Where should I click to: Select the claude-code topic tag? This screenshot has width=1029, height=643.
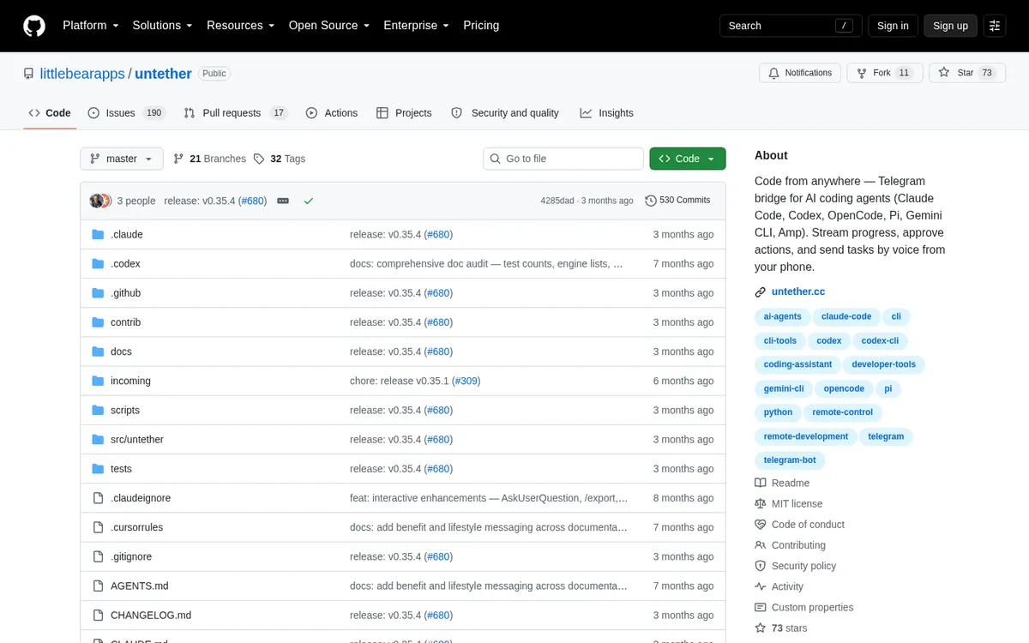846,316
